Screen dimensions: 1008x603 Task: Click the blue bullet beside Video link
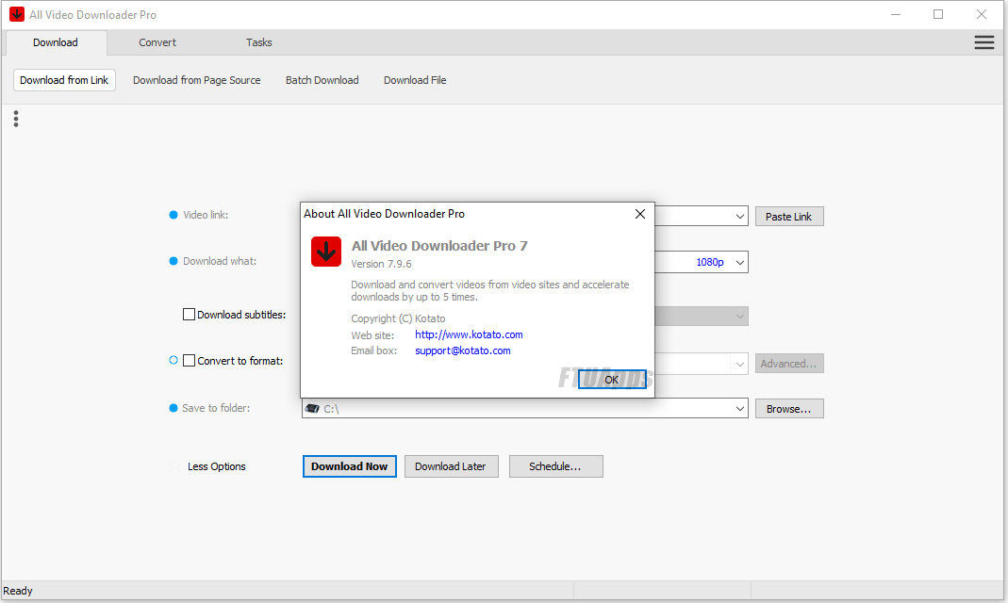coord(173,215)
